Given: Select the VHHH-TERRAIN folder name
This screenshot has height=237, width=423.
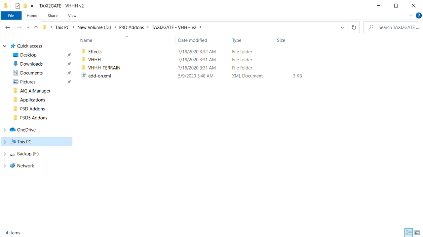Looking at the screenshot, I should 104,68.
